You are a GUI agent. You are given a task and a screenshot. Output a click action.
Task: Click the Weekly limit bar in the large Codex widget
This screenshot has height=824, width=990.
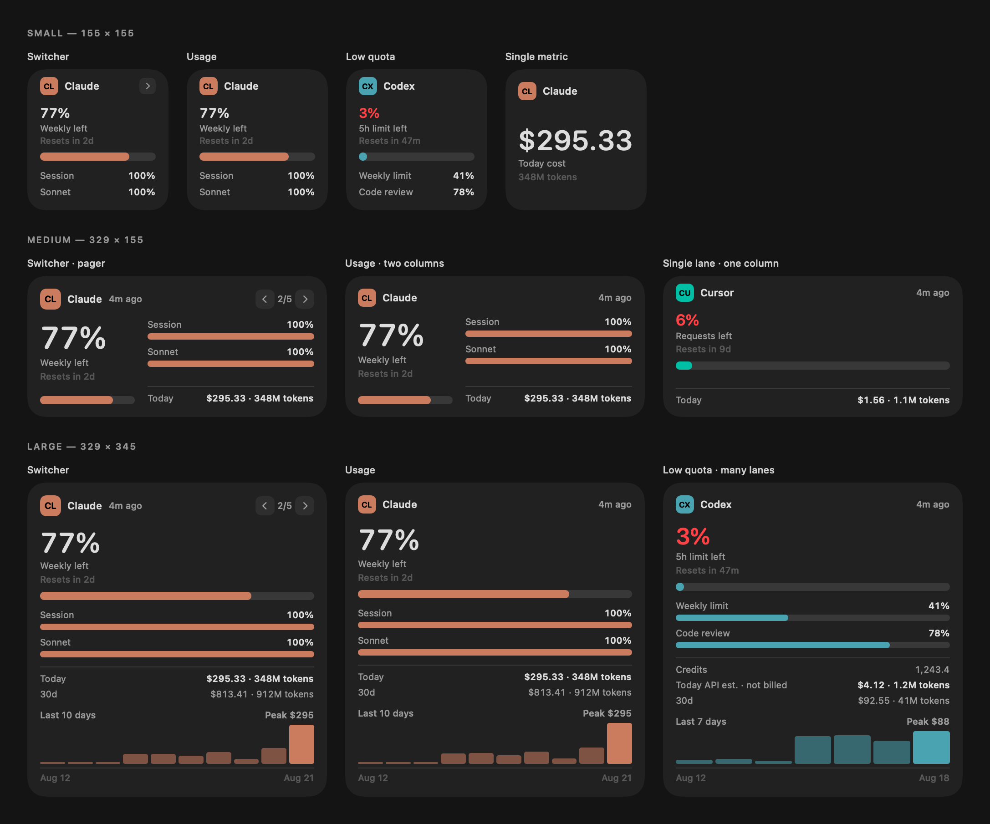[x=812, y=618]
